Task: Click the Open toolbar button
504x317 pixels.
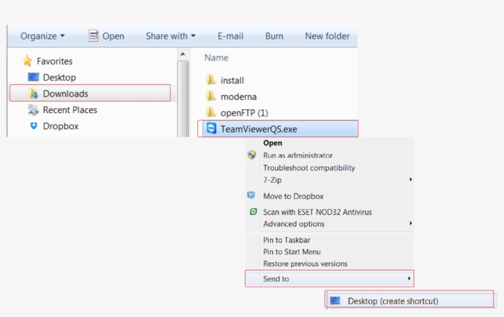Action: tap(106, 36)
